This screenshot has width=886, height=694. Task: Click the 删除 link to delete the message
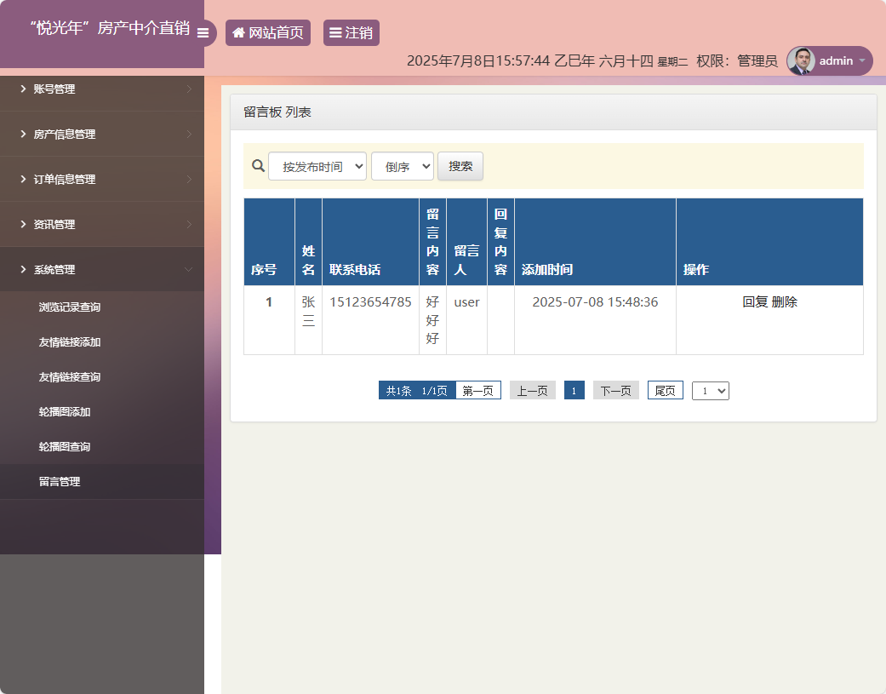click(785, 301)
